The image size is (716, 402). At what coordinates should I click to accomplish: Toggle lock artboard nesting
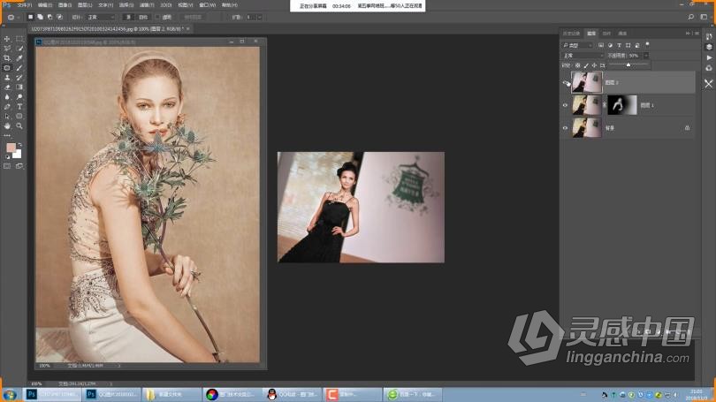point(602,65)
